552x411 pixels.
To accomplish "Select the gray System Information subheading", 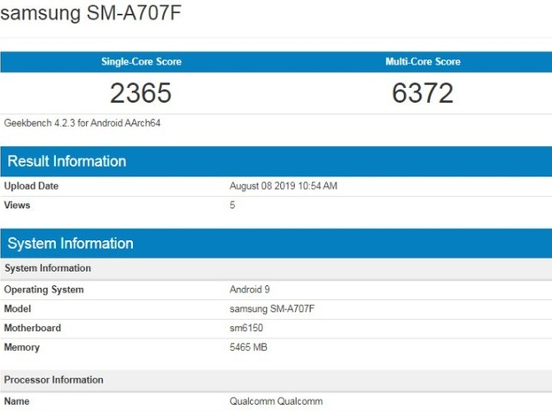I will coord(48,268).
